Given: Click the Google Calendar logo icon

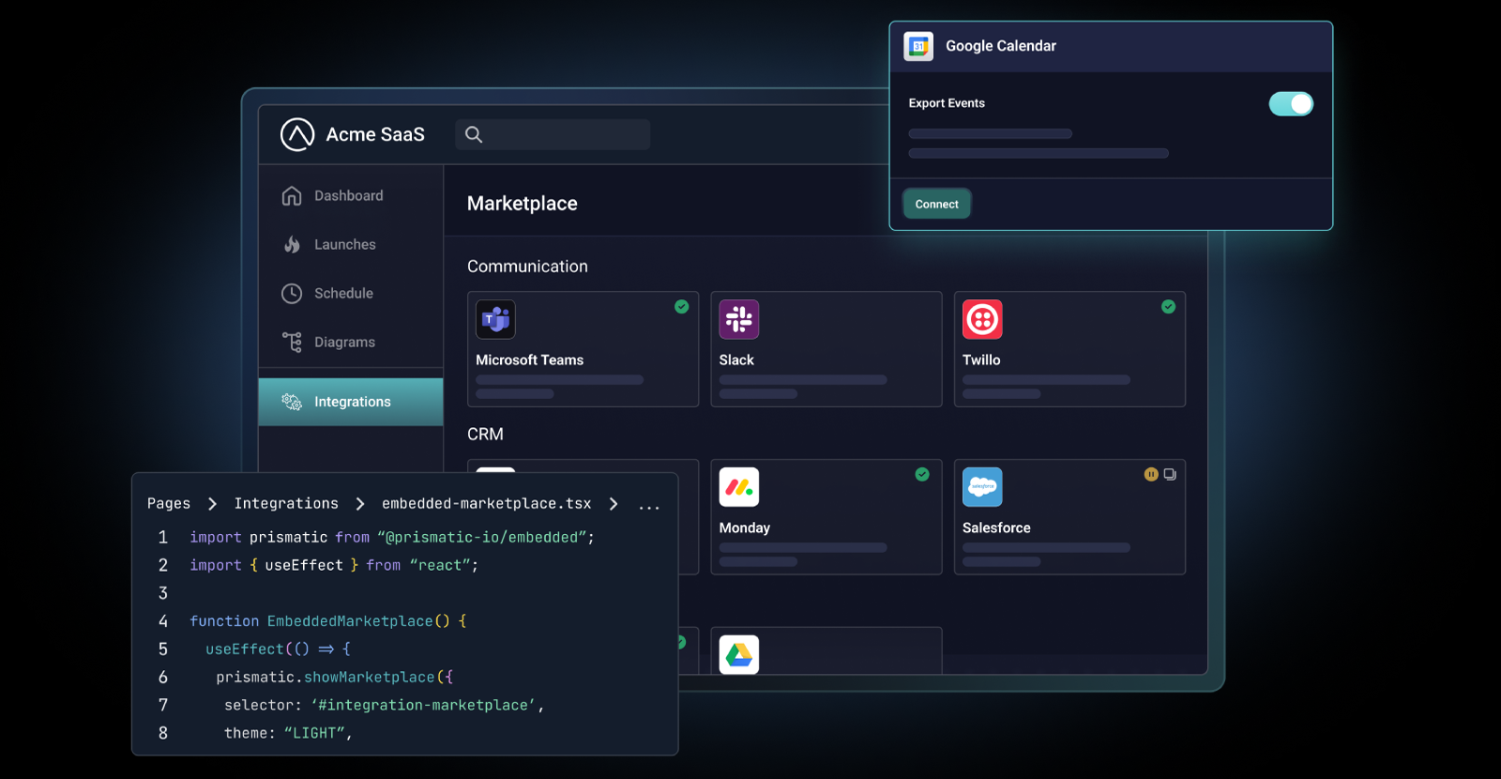Looking at the screenshot, I should 918,46.
